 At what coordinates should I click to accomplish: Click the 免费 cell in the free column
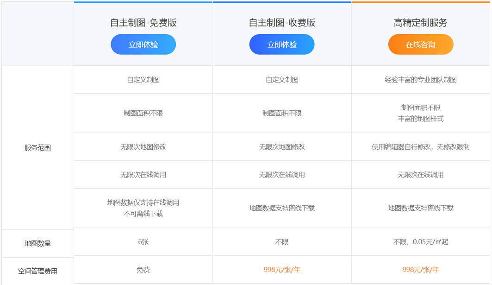143,270
